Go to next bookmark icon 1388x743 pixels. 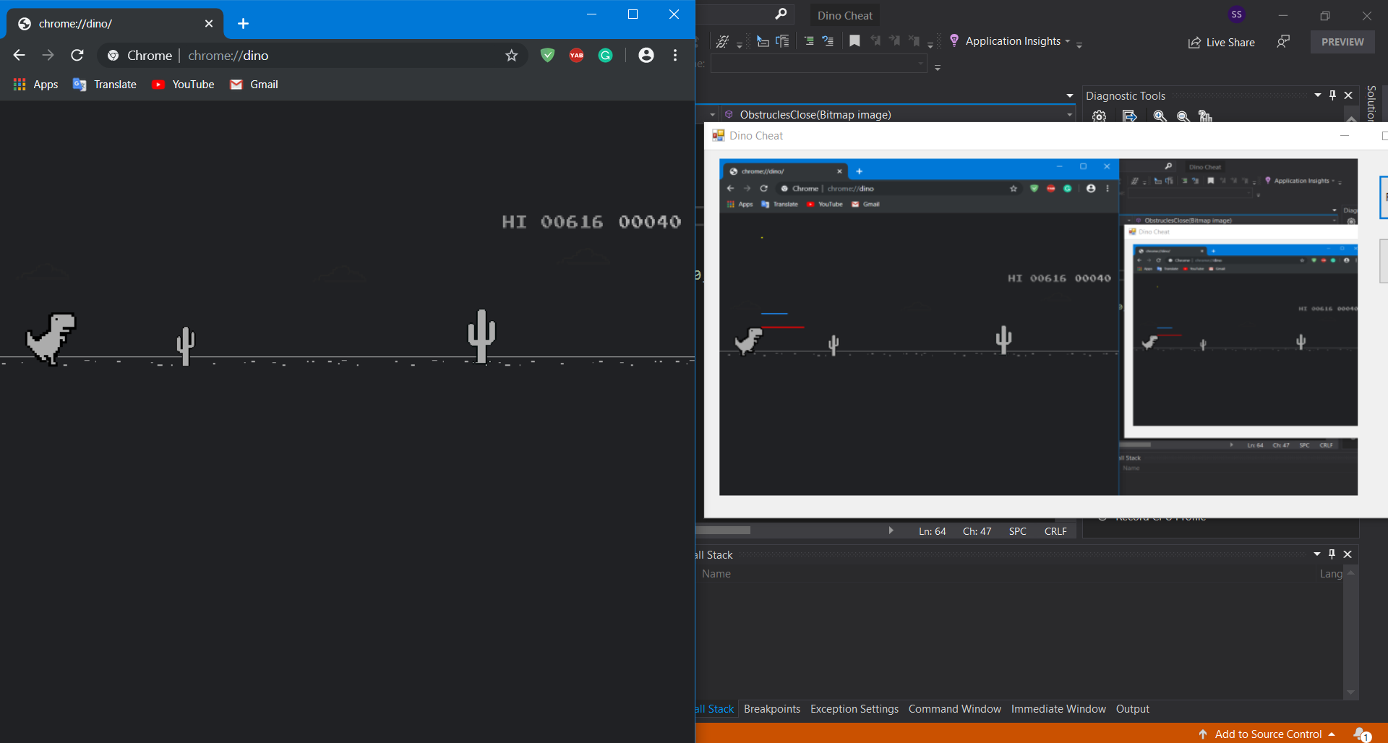pos(895,41)
